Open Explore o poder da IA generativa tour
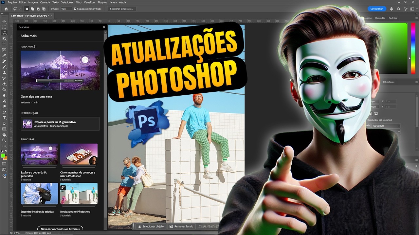This screenshot has height=235, width=419. coord(60,124)
